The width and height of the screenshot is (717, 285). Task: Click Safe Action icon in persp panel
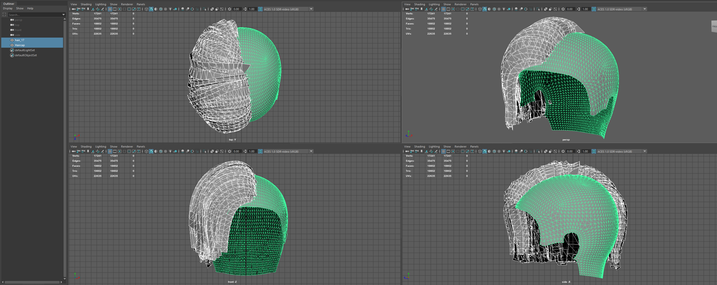pyautogui.click(x=467, y=9)
